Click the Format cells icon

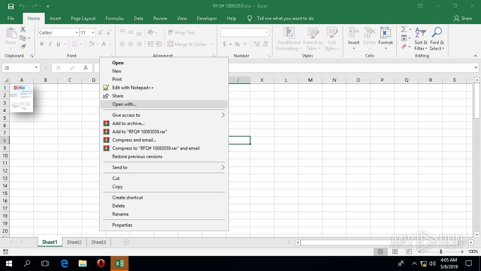tap(385, 33)
